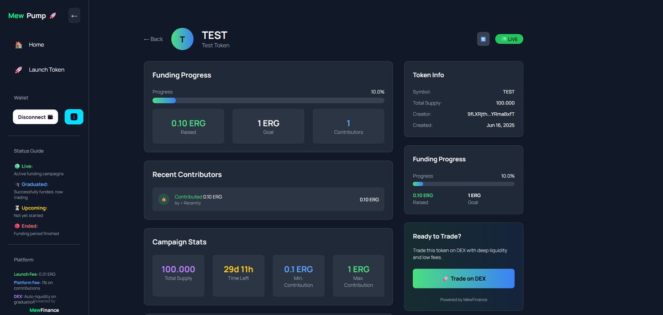Screen dimensions: 663x315
Task: Click the amount 0.10 ERG at contributor row end
Action: 369,200
